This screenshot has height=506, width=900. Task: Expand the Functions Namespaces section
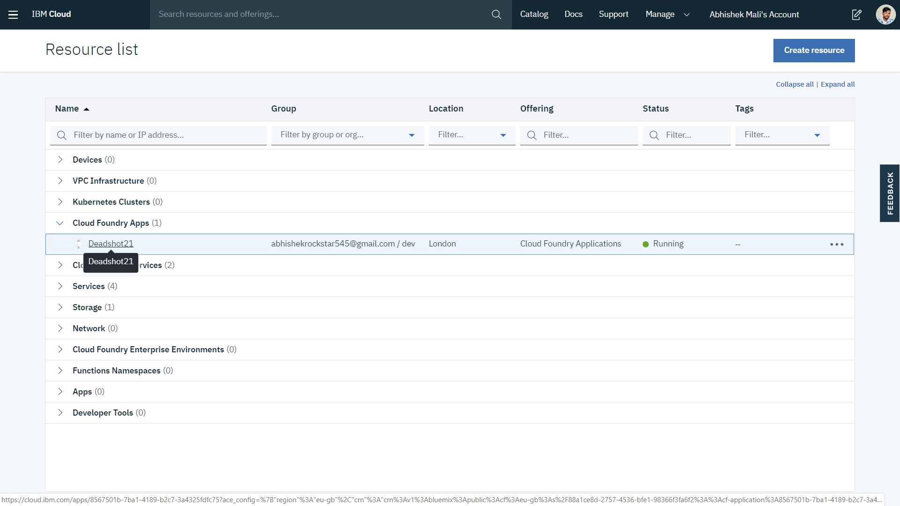60,371
